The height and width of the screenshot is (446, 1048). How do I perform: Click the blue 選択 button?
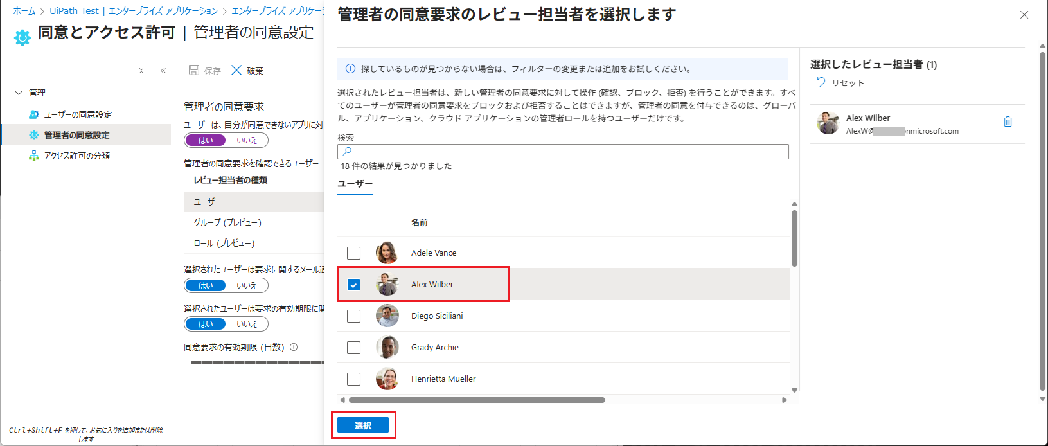[x=363, y=425]
